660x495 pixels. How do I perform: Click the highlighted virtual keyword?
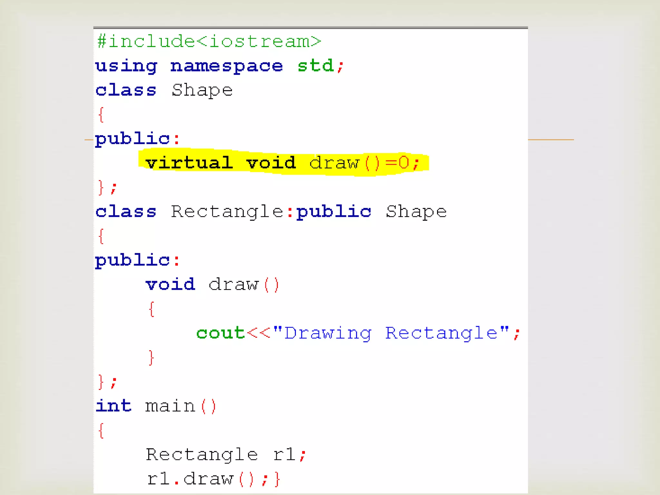(189, 162)
